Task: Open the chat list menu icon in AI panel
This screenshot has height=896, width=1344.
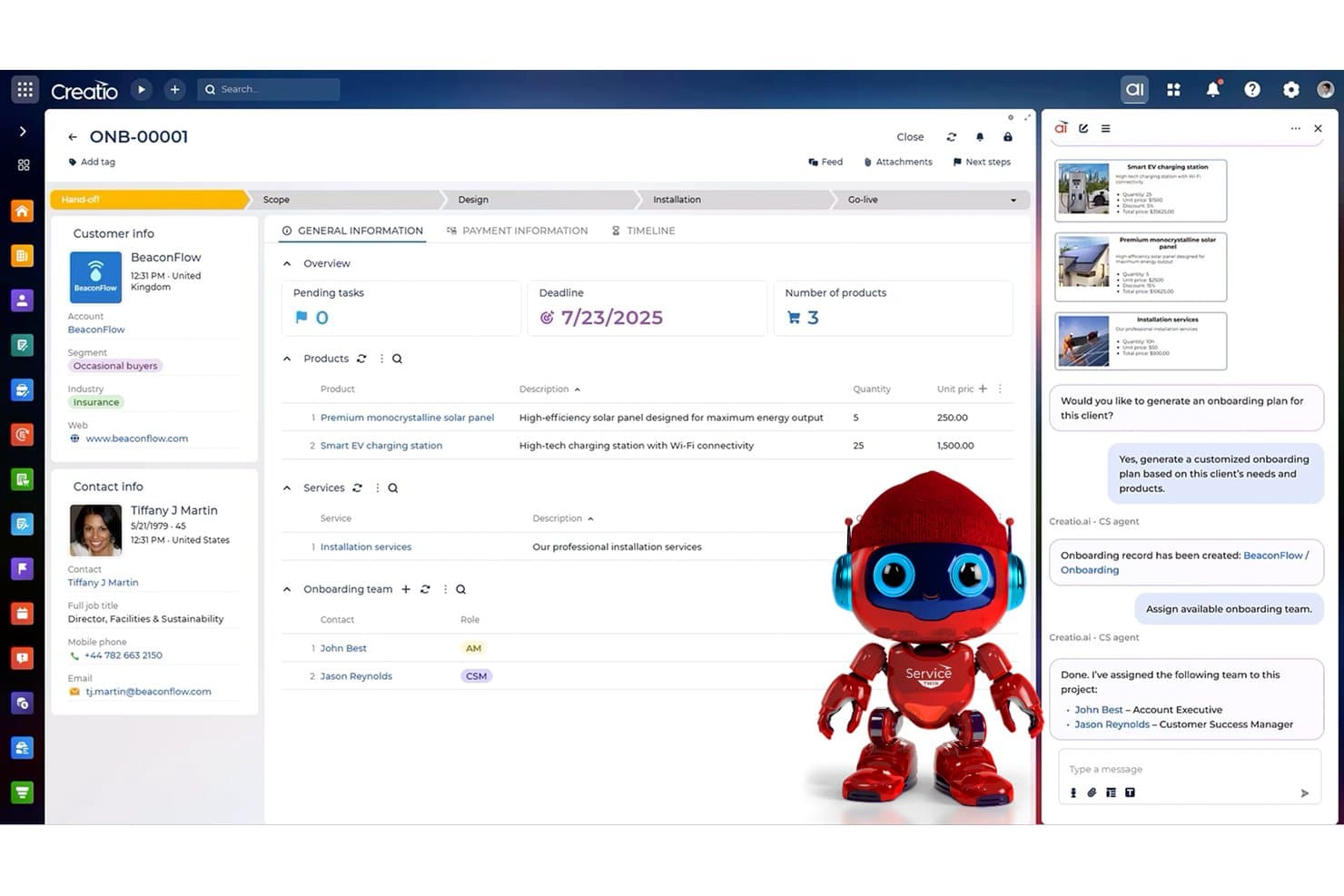Action: pos(1106,129)
